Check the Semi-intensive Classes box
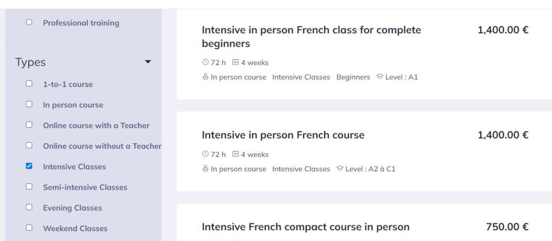Image resolution: width=552 pixels, height=241 pixels. 29,187
